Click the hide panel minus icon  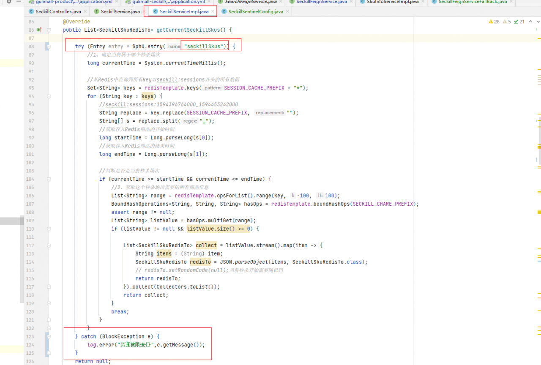pyautogui.click(x=19, y=2)
